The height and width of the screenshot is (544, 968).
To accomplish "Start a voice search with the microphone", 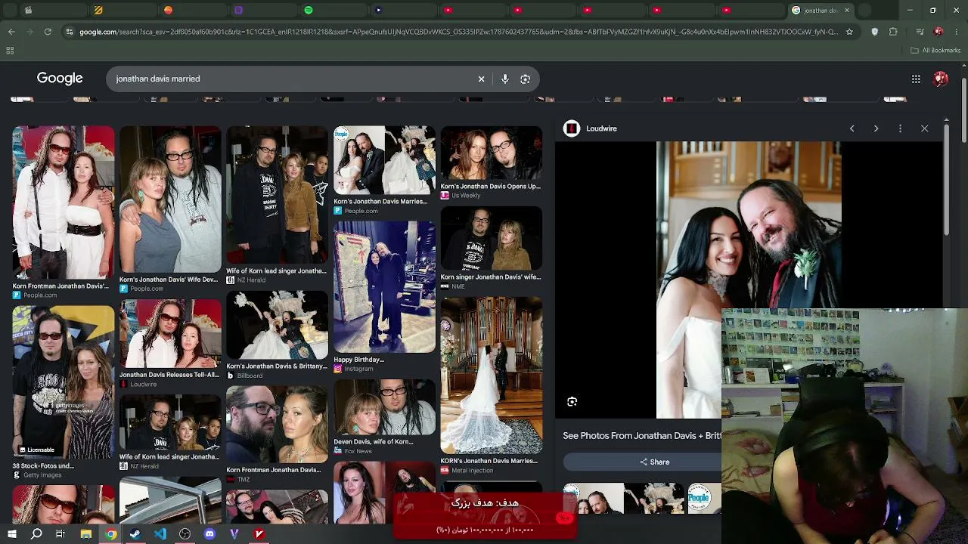I will 504,79.
